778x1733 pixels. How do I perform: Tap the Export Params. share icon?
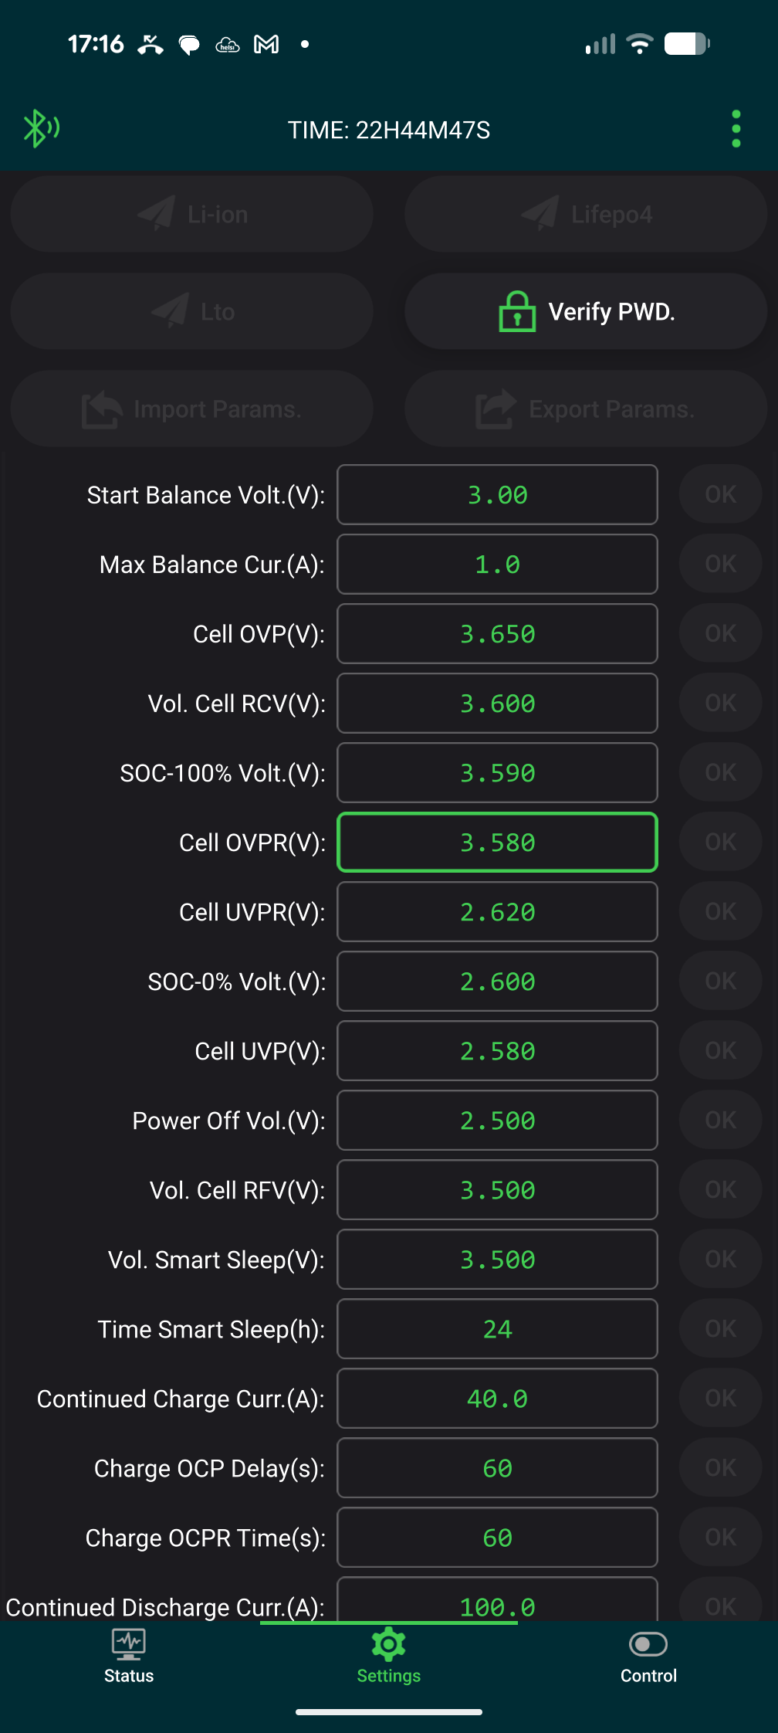click(x=496, y=409)
